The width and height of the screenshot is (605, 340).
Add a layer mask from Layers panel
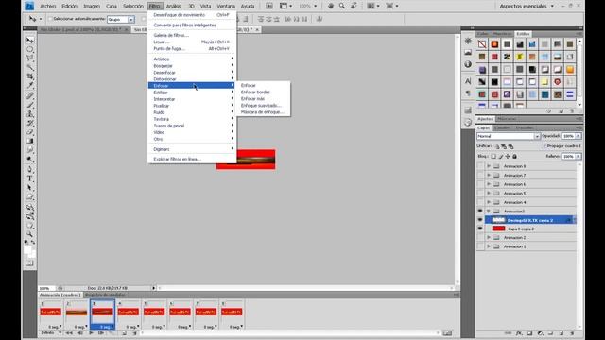click(529, 333)
